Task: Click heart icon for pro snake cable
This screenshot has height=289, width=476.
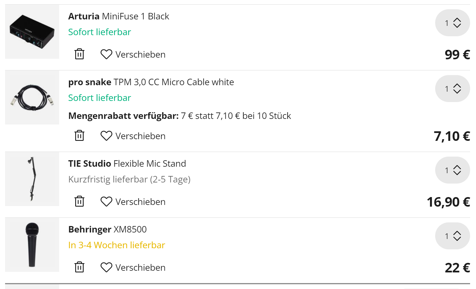Action: point(106,136)
